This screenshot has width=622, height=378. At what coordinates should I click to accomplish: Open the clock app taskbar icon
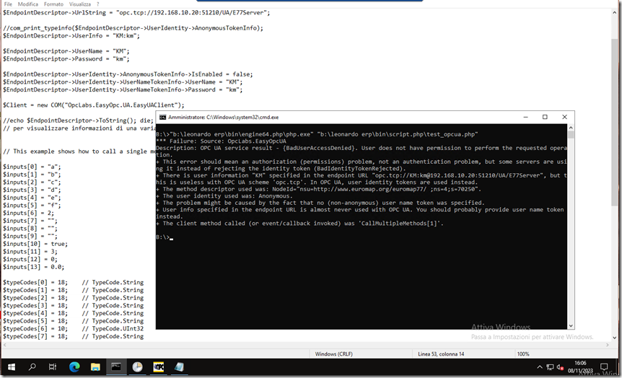[137, 367]
